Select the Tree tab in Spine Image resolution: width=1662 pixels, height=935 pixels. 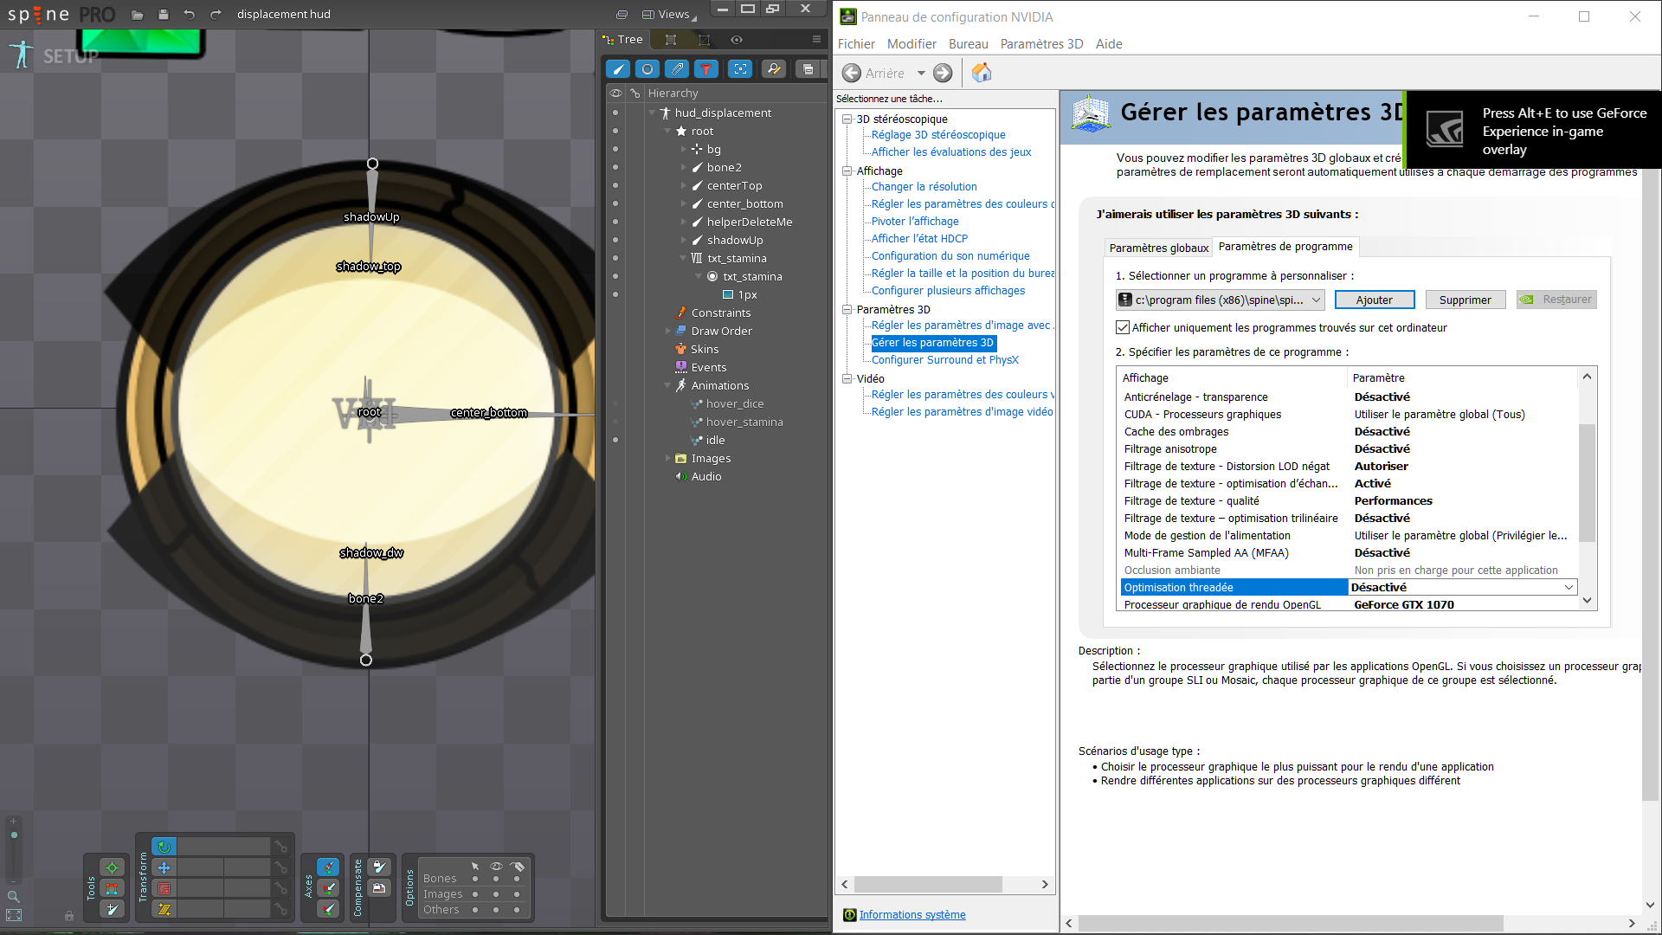(x=622, y=40)
